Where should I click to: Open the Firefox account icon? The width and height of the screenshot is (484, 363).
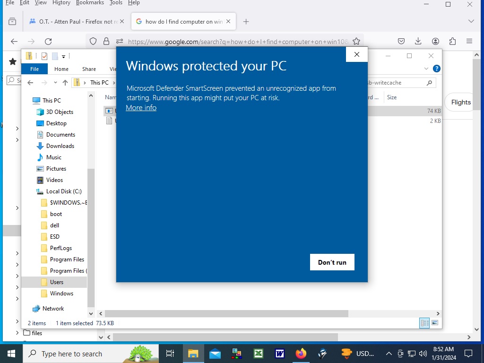click(x=435, y=42)
